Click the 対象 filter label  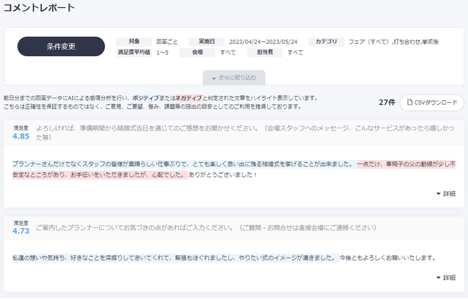click(x=134, y=42)
